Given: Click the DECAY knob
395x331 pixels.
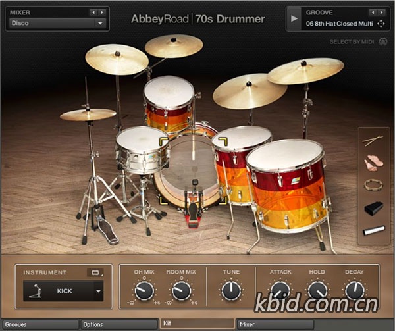Looking at the screenshot, I should (355, 291).
